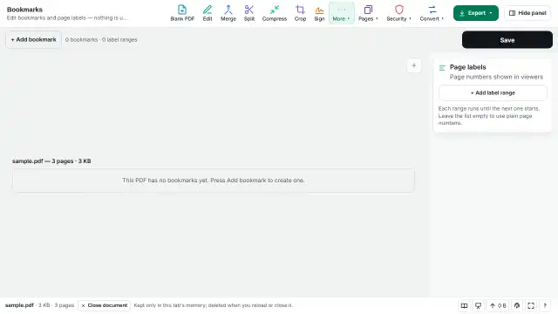This screenshot has width=558, height=314.
Task: Open the Blank PDF tool
Action: [182, 13]
